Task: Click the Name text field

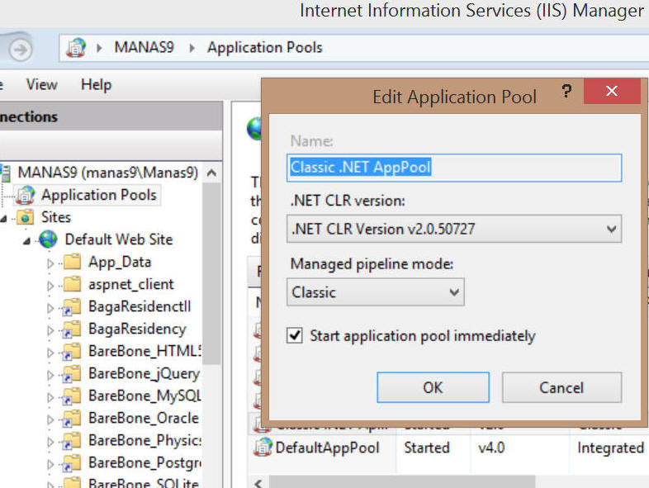Action: (x=454, y=168)
